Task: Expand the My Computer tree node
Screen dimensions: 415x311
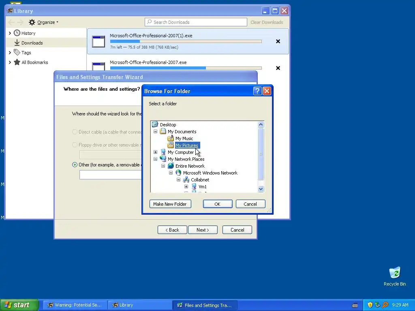Action: tap(155, 152)
